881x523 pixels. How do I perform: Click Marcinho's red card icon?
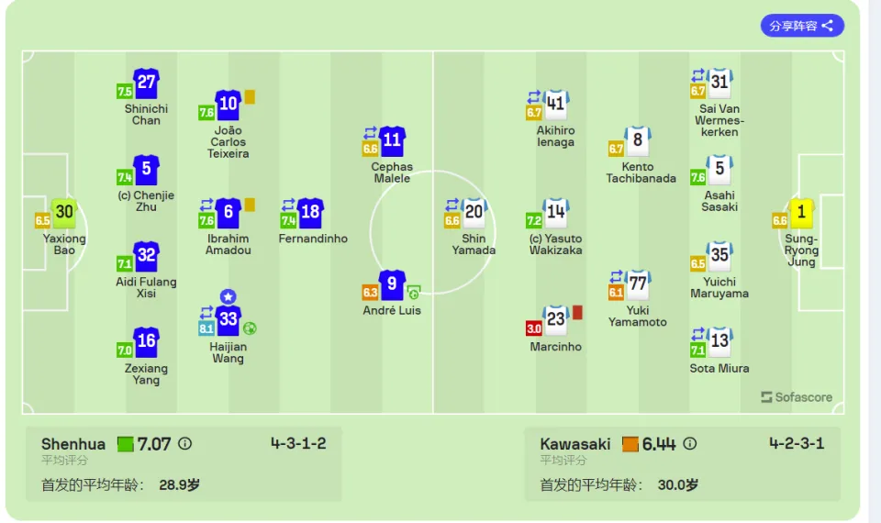(x=577, y=312)
